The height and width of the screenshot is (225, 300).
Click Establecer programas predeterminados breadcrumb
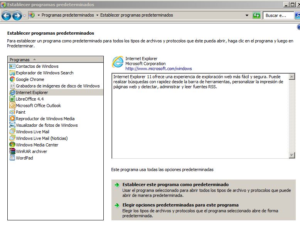137,15
